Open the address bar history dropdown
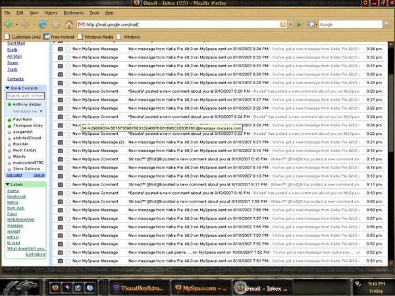 click(290, 24)
